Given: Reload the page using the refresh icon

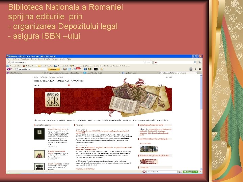Looking at the screenshot, I should (x=150, y=62).
